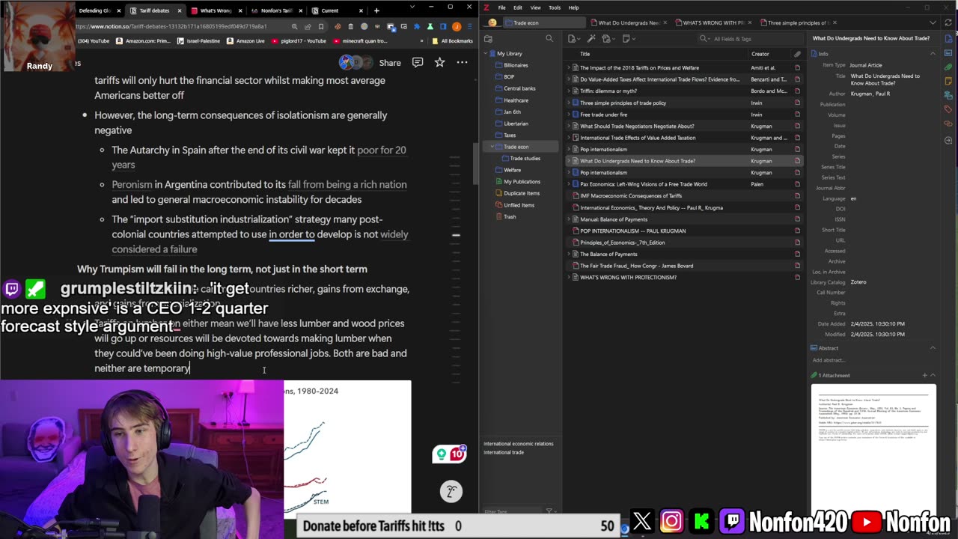This screenshot has width=958, height=539.
Task: Collapse the My Library tree
Action: click(485, 54)
